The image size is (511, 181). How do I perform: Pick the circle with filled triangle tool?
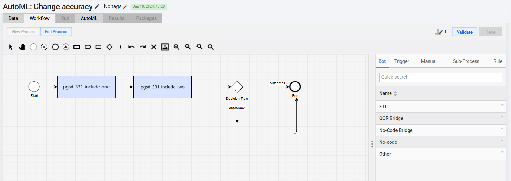66,47
